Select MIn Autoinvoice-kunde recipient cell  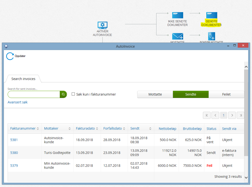57,166
